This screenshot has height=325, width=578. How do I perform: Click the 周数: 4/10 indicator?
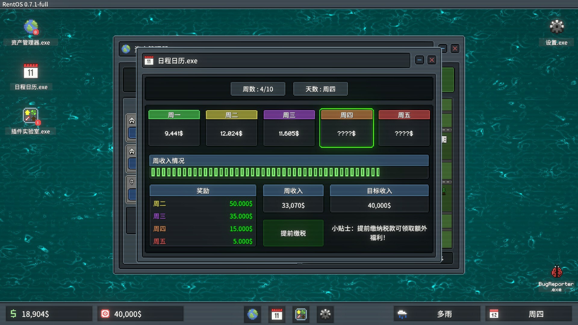coord(258,89)
